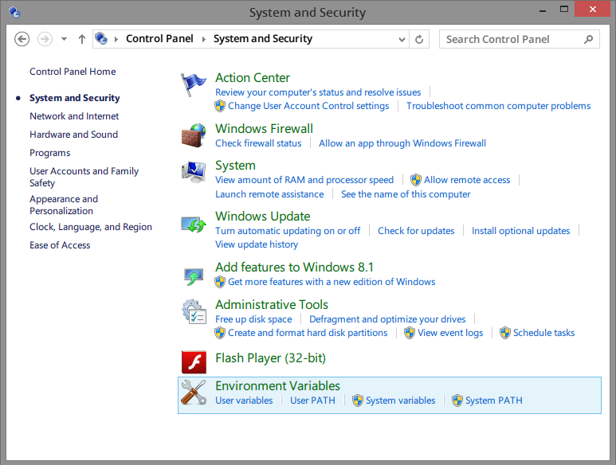Select User Accounts and Family Safety
This screenshot has width=616, height=465.
(x=84, y=178)
